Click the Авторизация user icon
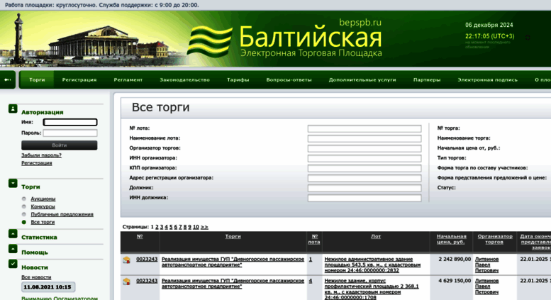Image resolution: width=551 pixels, height=300 pixels. [x=13, y=109]
